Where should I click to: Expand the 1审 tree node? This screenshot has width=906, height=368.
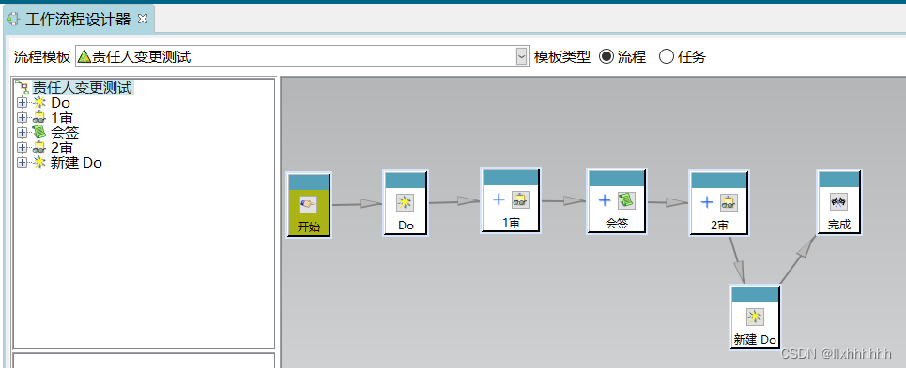(23, 118)
